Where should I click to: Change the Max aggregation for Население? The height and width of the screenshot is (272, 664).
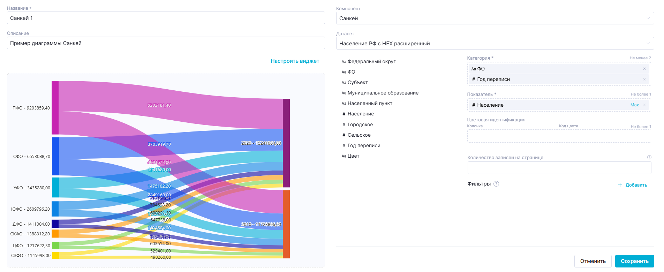634,105
